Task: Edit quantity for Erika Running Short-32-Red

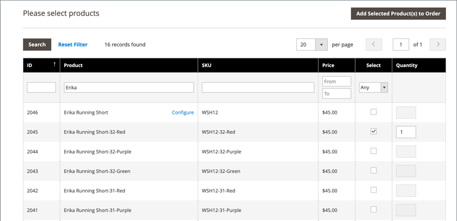Action: pyautogui.click(x=406, y=132)
